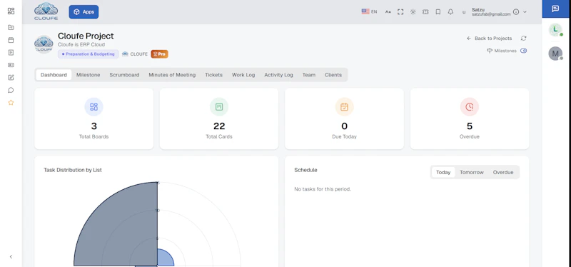
Task: Switch to the Scrumboard tab
Action: coord(124,75)
